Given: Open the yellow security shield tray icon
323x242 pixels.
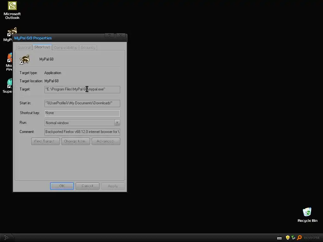Looking at the screenshot, I should [288, 238].
